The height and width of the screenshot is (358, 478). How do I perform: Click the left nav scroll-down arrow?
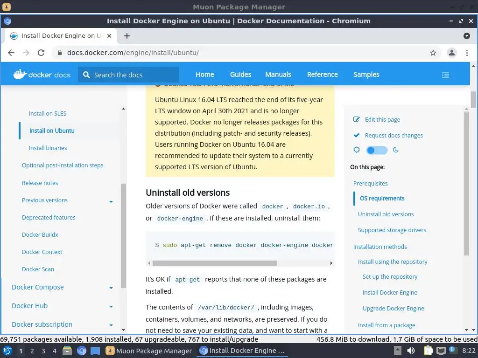[x=123, y=330]
